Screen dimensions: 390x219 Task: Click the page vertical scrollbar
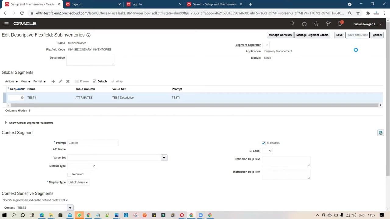click(388, 99)
